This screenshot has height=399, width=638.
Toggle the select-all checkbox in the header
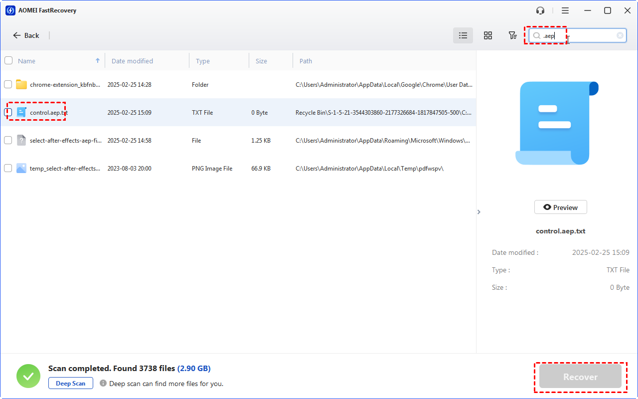point(8,60)
